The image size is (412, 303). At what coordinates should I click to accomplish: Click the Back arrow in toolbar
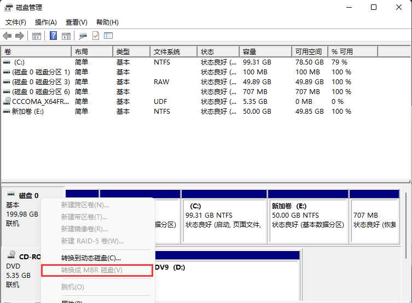tap(7, 36)
